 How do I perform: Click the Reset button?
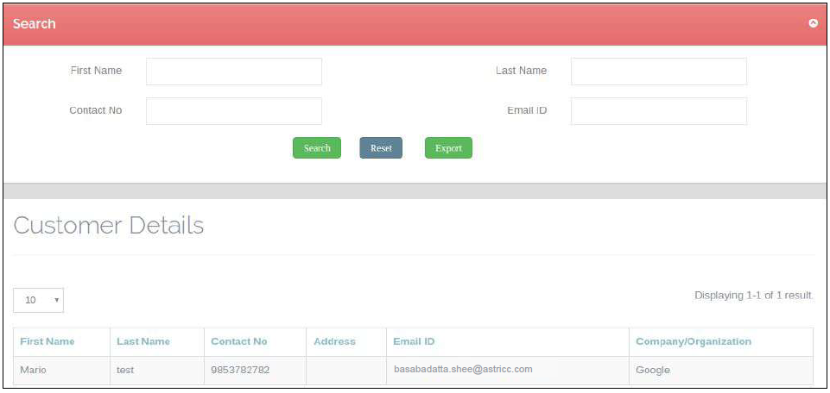point(381,148)
